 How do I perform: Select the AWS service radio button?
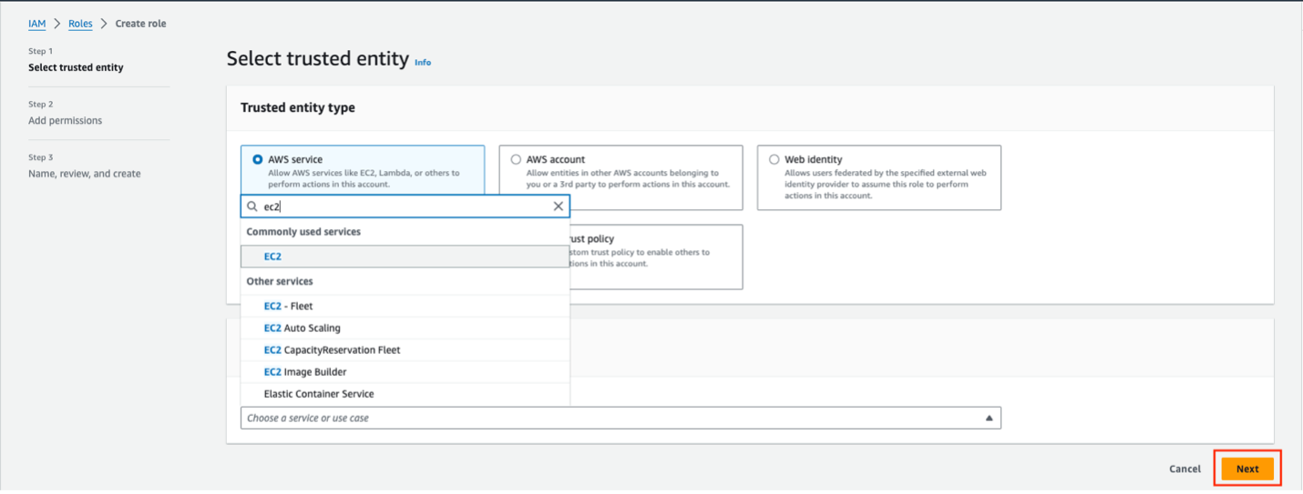(258, 159)
